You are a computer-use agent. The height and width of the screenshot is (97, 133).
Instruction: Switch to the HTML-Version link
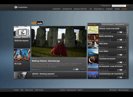39,90
